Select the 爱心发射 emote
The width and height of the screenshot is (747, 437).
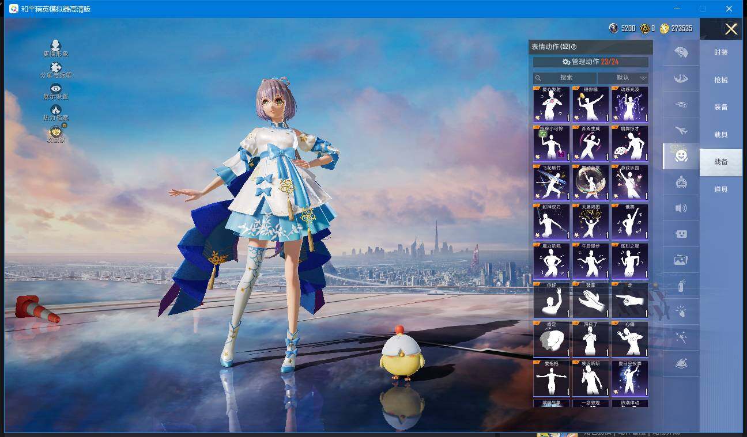coord(552,104)
